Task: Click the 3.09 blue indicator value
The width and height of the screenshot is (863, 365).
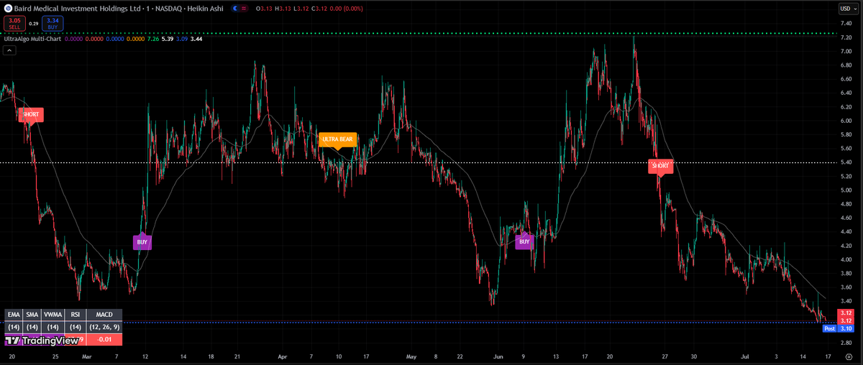Action: point(182,39)
